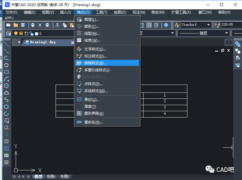Choose 点样式(P)... menu entry
242x180 pixels.
107,84
